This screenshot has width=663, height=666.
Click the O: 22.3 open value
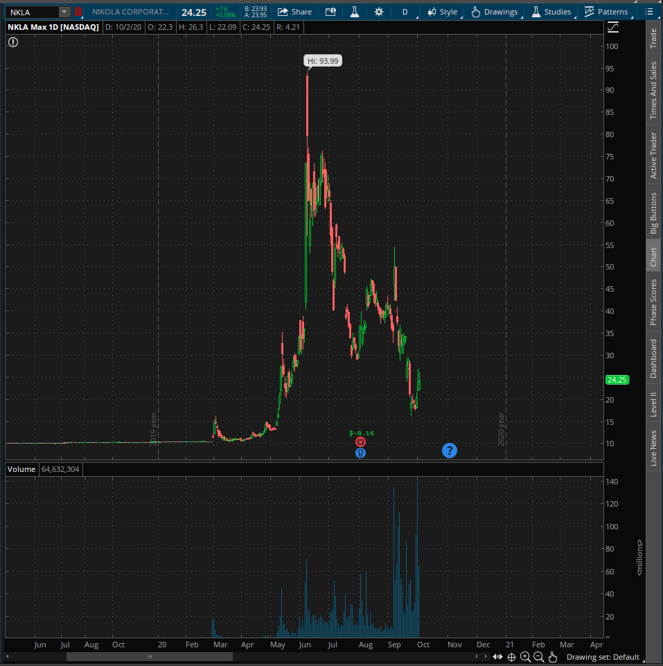point(160,27)
